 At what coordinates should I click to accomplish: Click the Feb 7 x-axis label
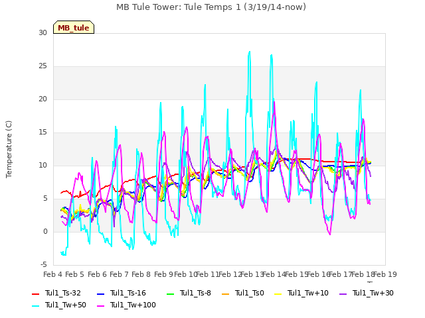click(119, 274)
